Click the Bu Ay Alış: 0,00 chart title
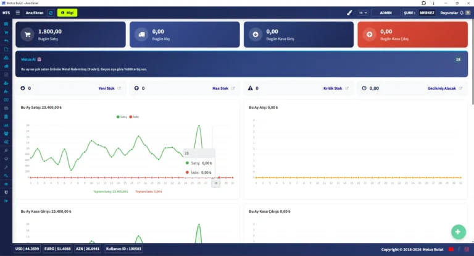The height and width of the screenshot is (256, 474). (264, 107)
